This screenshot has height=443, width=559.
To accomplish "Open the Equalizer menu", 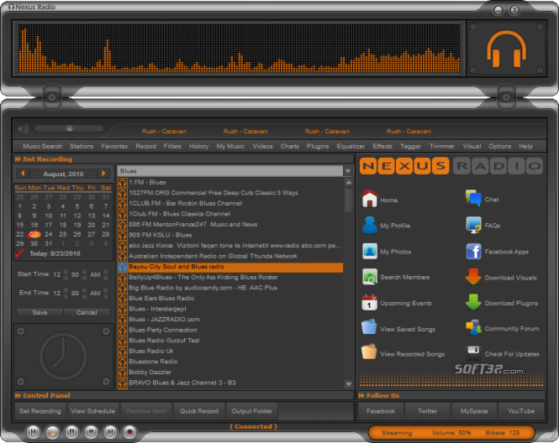I will point(351,146).
